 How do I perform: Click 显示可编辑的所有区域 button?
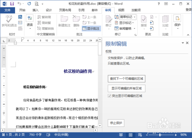(126, 88)
